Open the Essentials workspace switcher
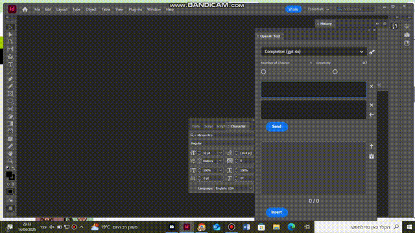 318,9
